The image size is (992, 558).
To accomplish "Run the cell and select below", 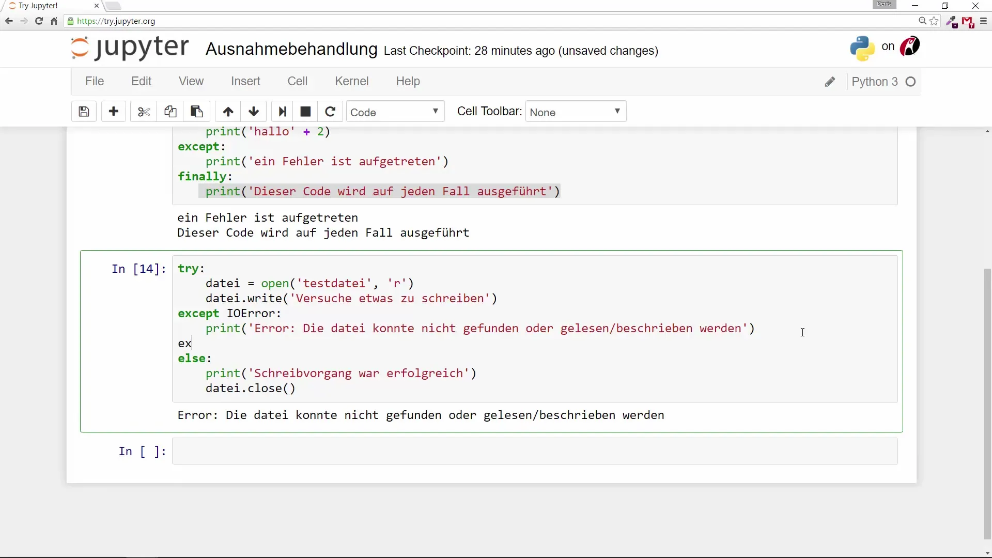I will [x=282, y=112].
